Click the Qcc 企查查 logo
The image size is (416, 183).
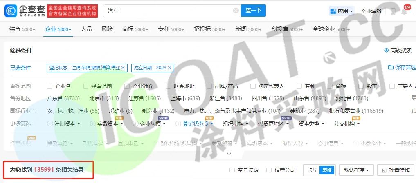coord(25,11)
